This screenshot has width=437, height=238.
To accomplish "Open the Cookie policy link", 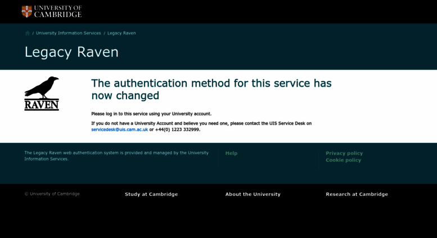I will 343,160.
